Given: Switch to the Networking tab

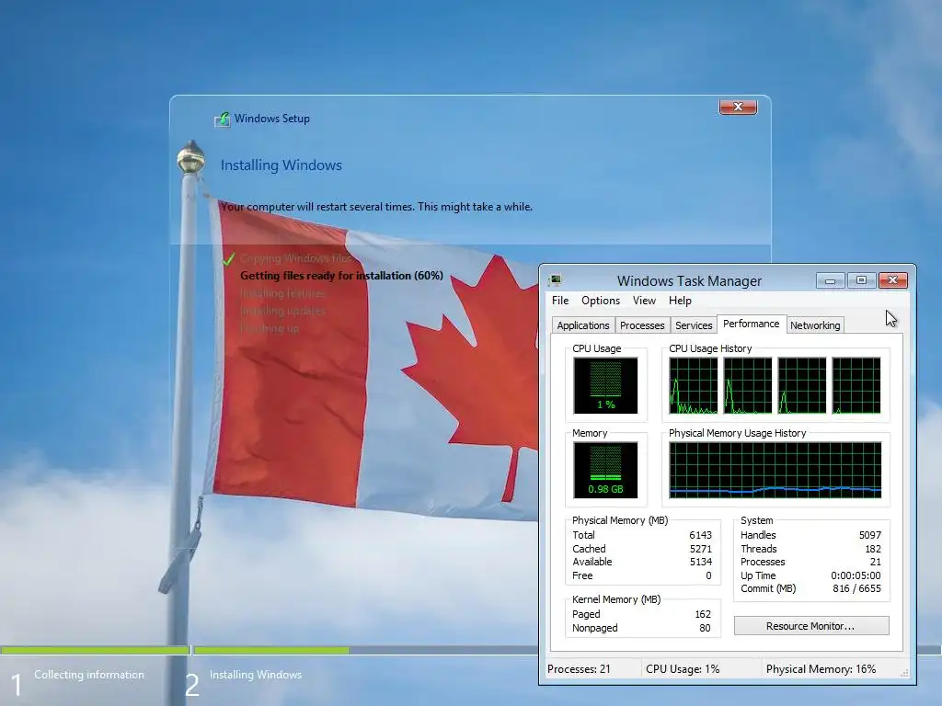Looking at the screenshot, I should [x=815, y=325].
